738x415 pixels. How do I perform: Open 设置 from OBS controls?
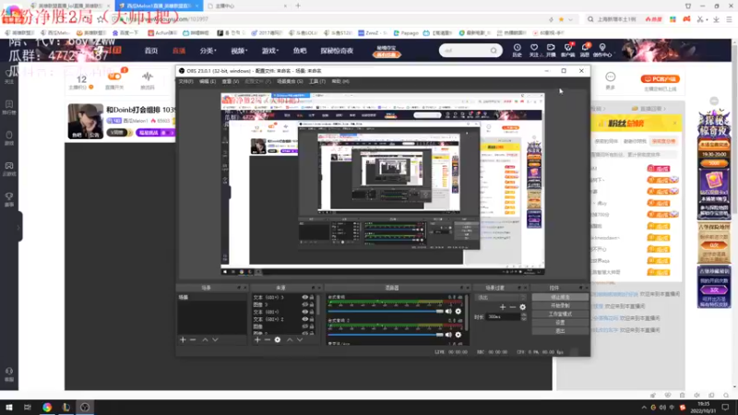[560, 322]
